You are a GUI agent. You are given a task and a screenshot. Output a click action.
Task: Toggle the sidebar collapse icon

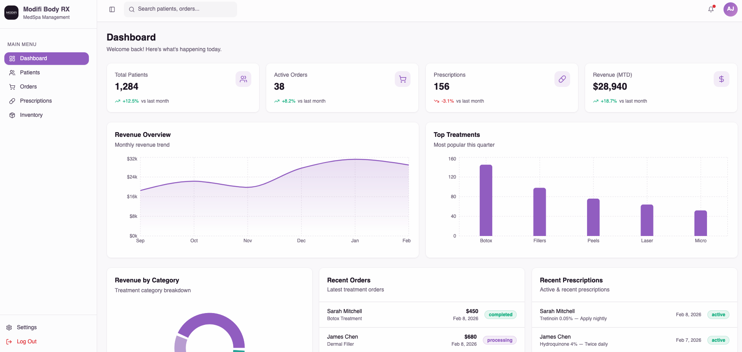(112, 9)
